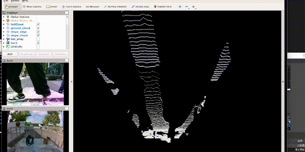
Task: Toggle the ground_cloud display checkbox
Action: [x=38, y=28]
